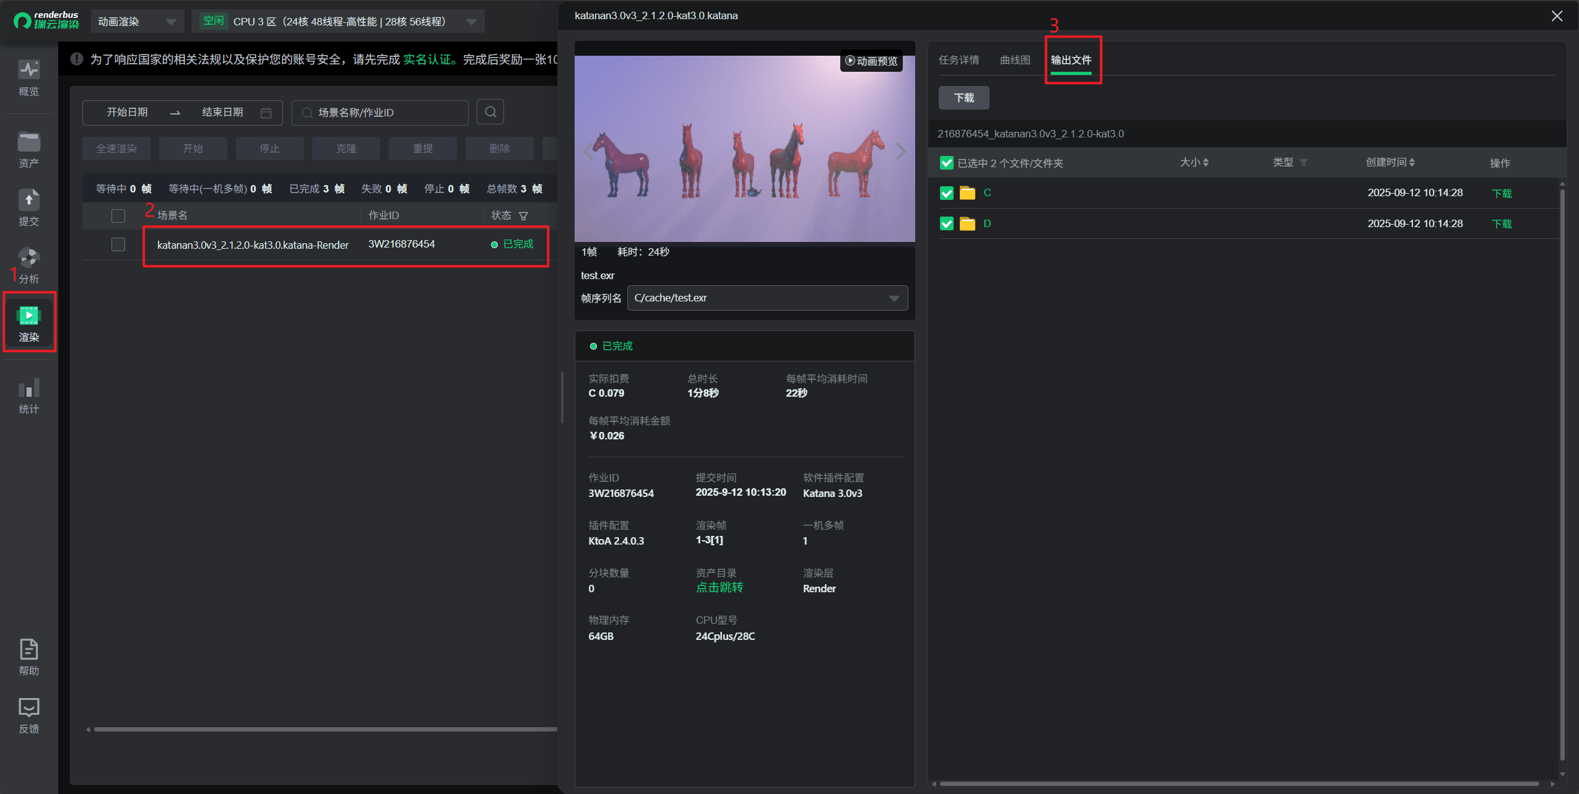The image size is (1579, 794).
Task: Click the 停止 button
Action: pyautogui.click(x=270, y=149)
